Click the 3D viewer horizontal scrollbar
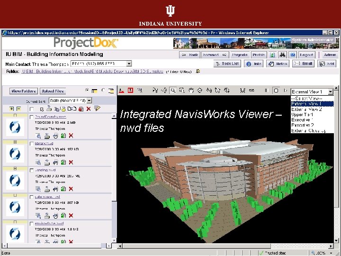 (x=225, y=246)
